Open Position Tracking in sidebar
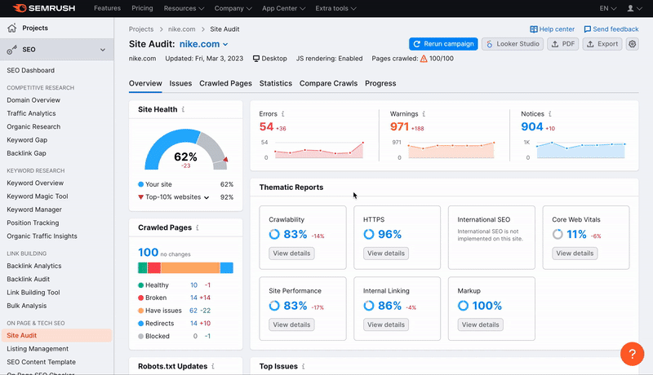This screenshot has width=653, height=375. click(x=33, y=223)
